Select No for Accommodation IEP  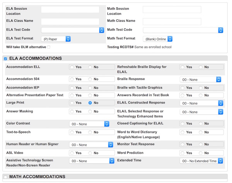pos(90,88)
